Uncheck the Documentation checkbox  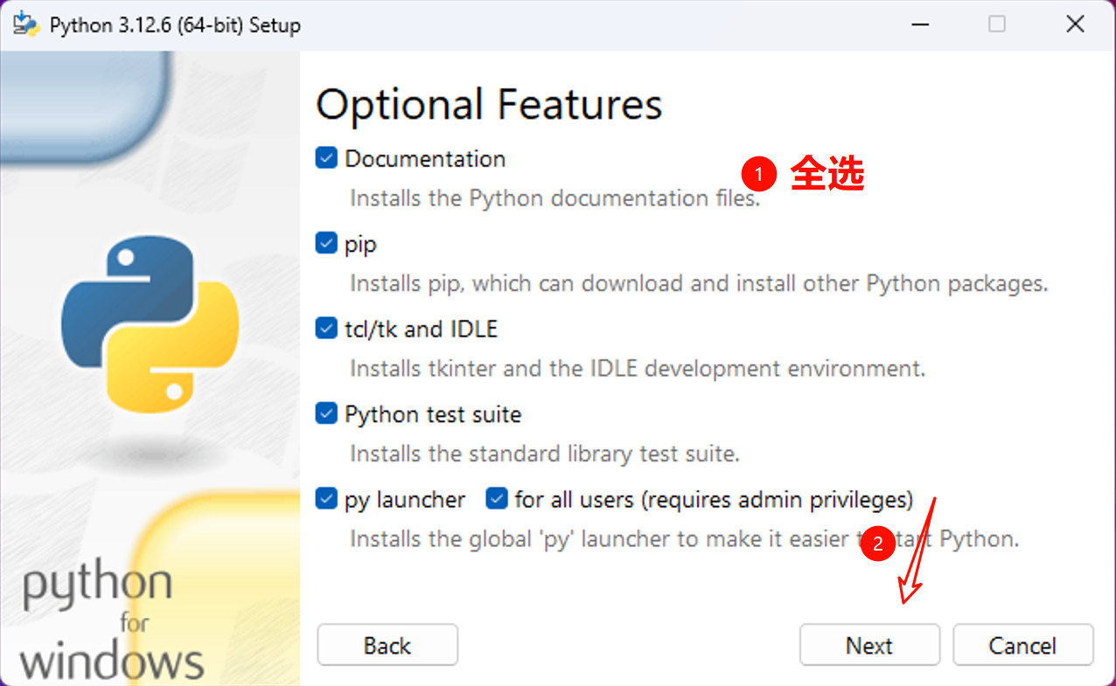[x=326, y=158]
